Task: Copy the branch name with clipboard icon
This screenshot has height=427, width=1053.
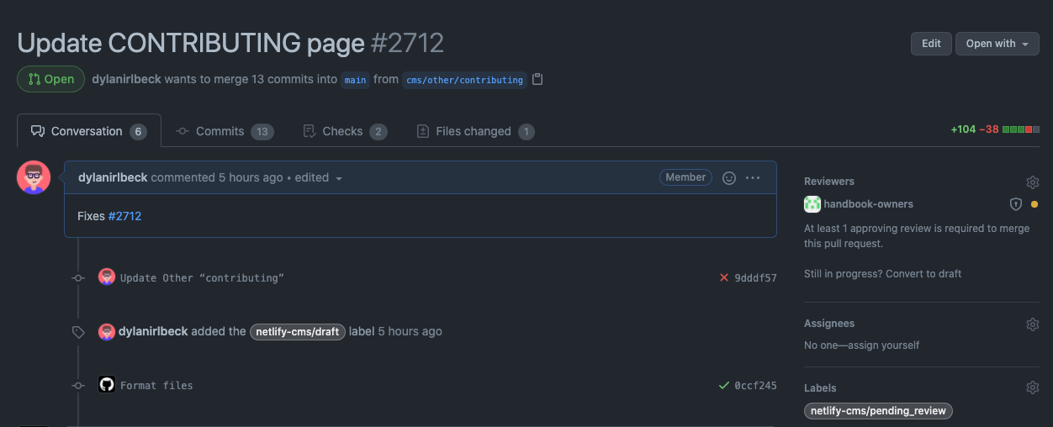Action: [x=538, y=80]
